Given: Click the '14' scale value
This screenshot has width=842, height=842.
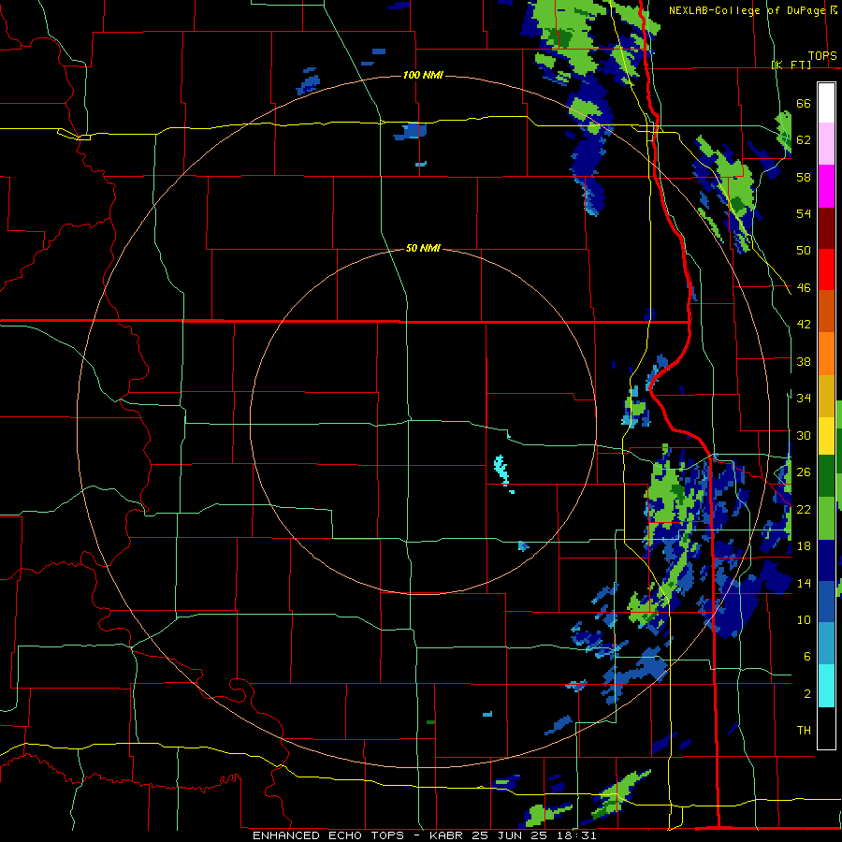Looking at the screenshot, I should pos(804,583).
